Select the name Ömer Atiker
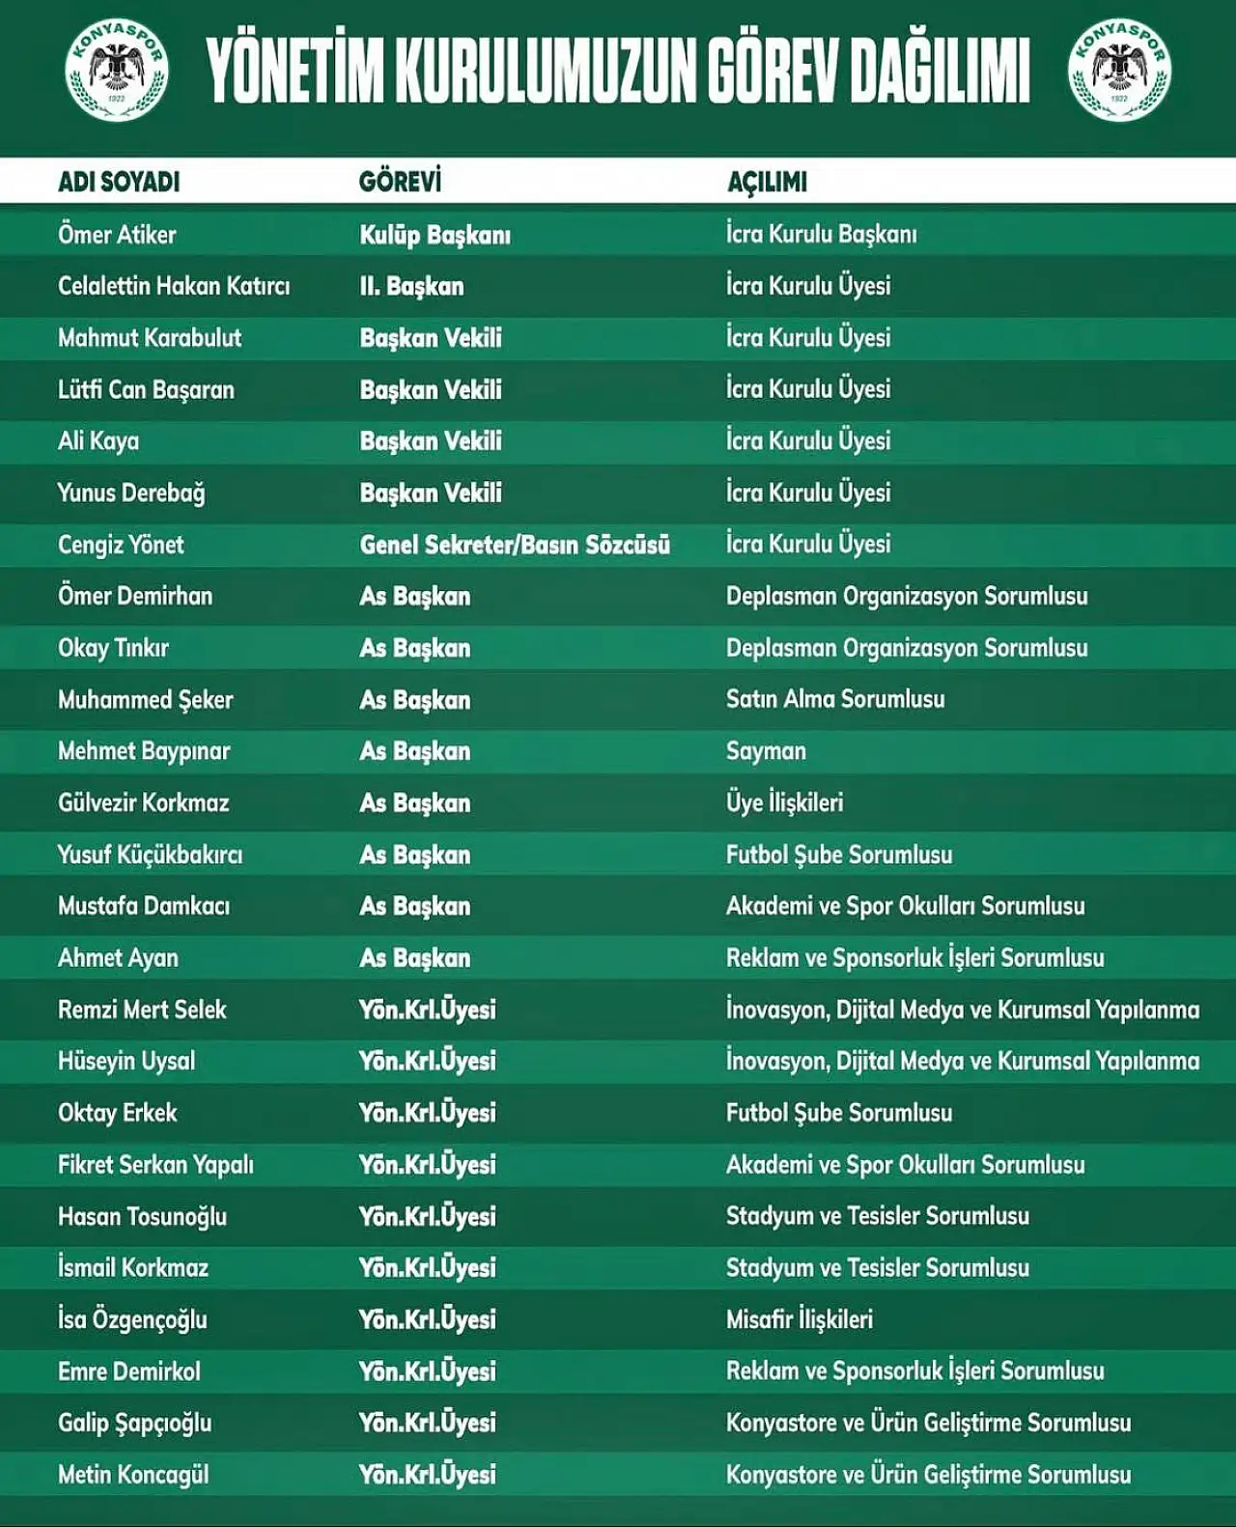This screenshot has width=1236, height=1527. click(x=117, y=234)
